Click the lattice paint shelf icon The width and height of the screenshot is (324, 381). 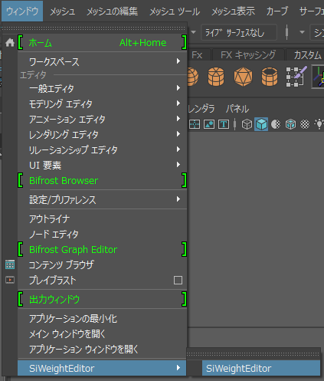296,77
